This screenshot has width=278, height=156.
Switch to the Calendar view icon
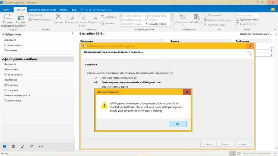14,147
